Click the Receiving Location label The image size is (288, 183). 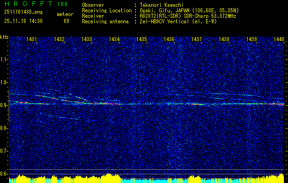tap(107, 11)
